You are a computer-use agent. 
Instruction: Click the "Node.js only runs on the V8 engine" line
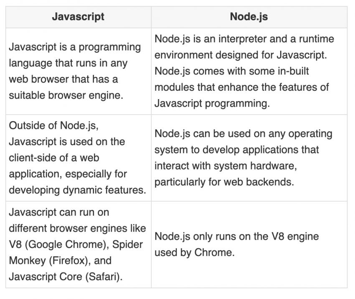[x=236, y=236]
